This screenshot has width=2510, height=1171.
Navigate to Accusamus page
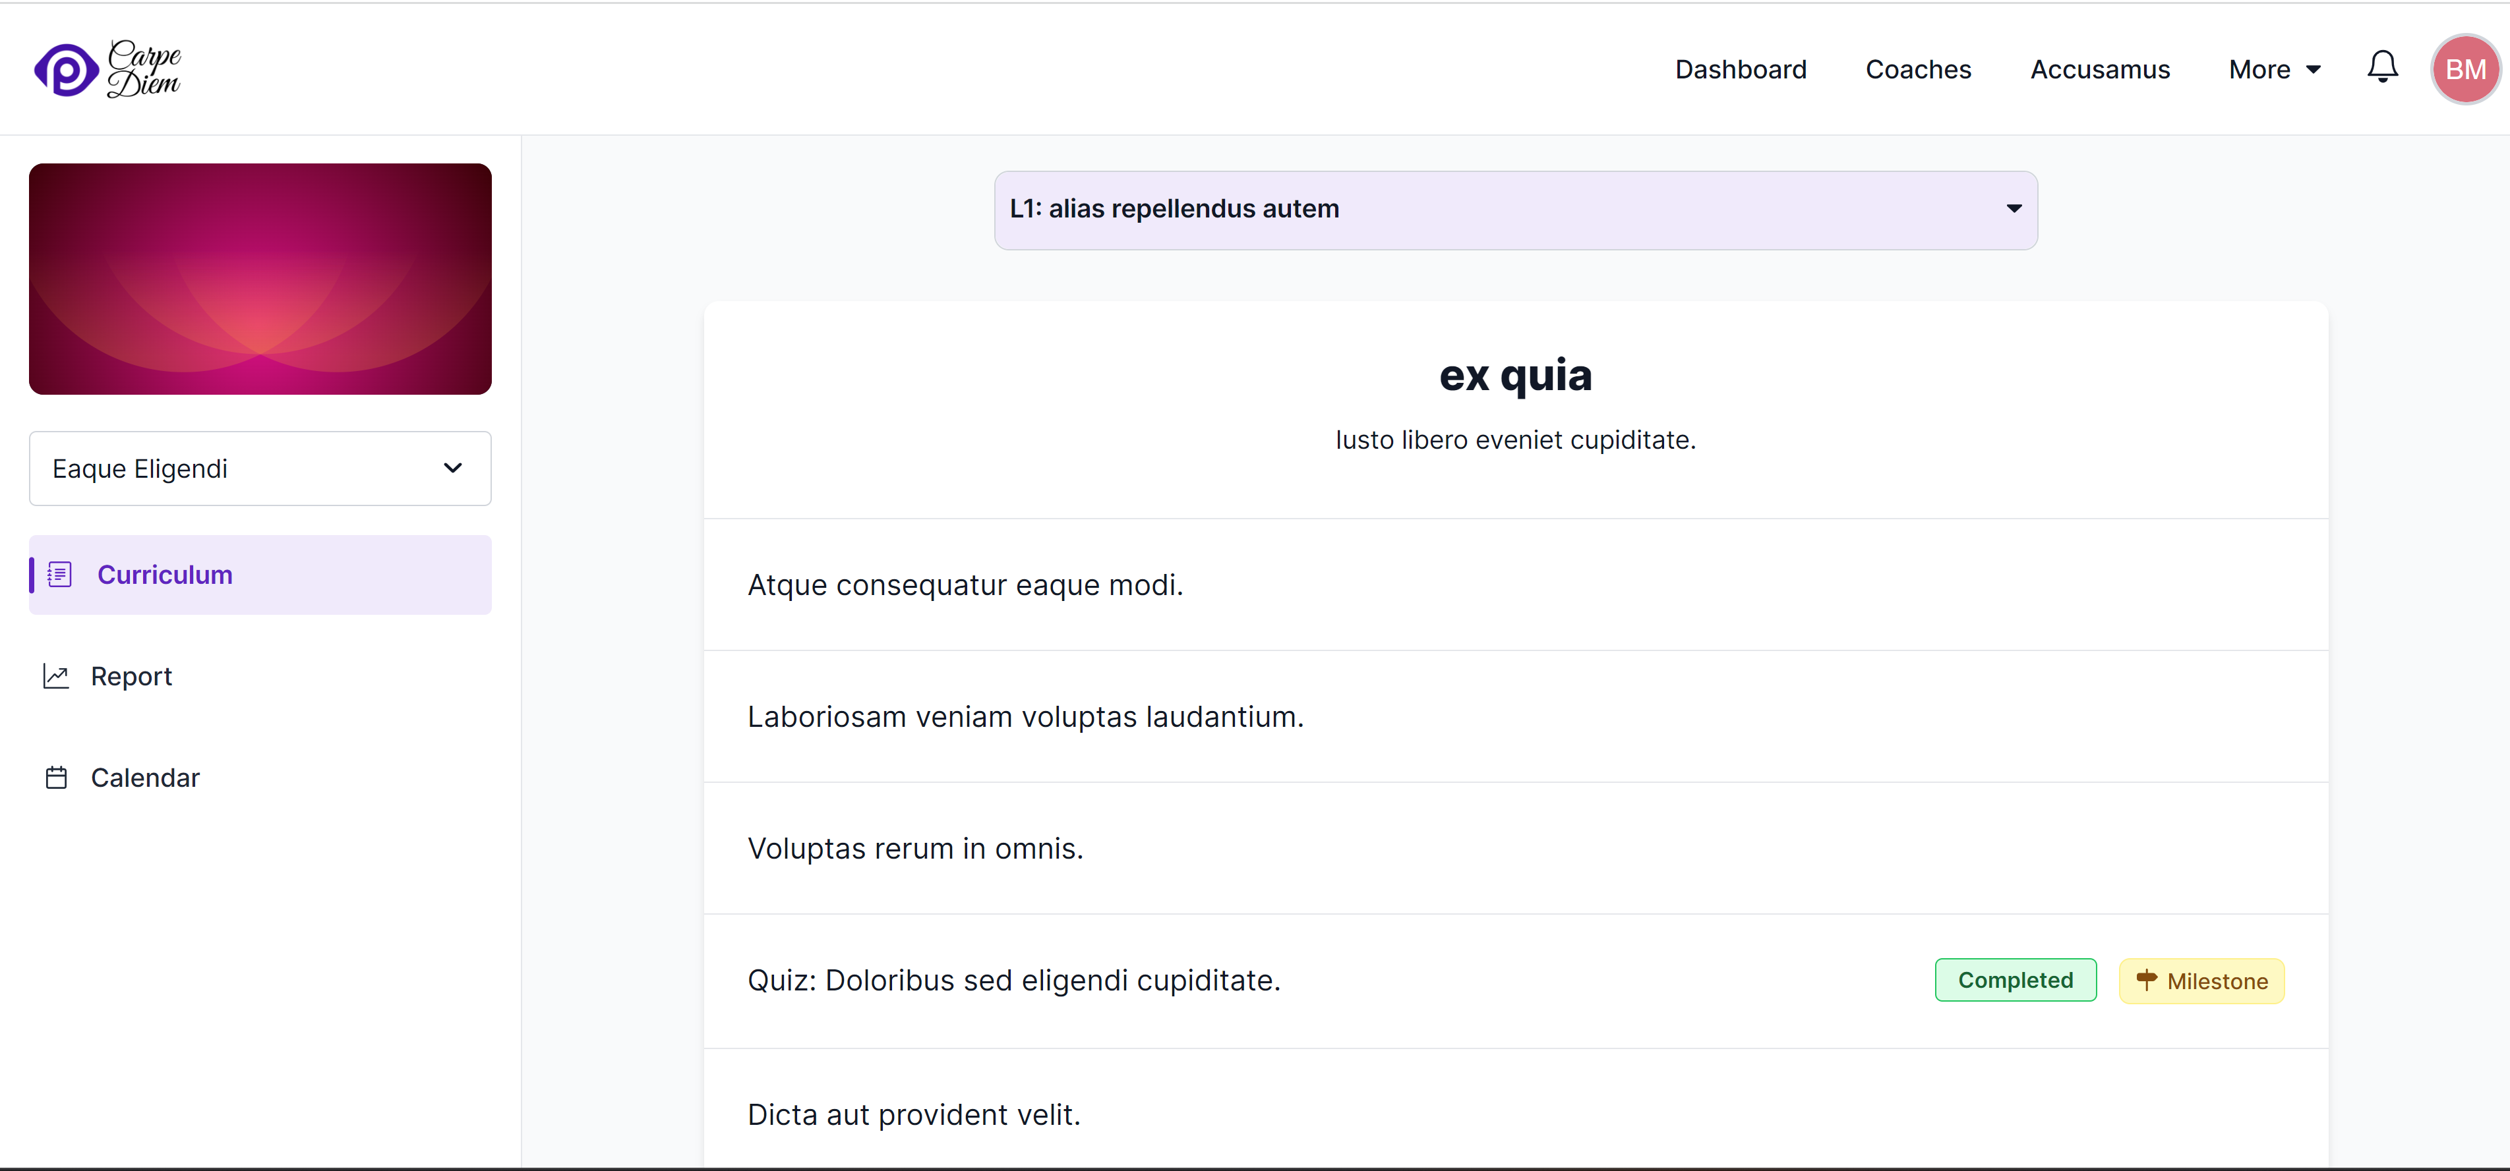click(2100, 70)
